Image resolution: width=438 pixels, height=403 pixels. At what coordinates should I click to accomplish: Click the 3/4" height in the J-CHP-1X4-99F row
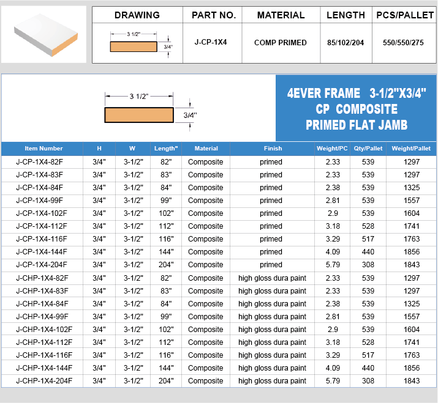[99, 317]
